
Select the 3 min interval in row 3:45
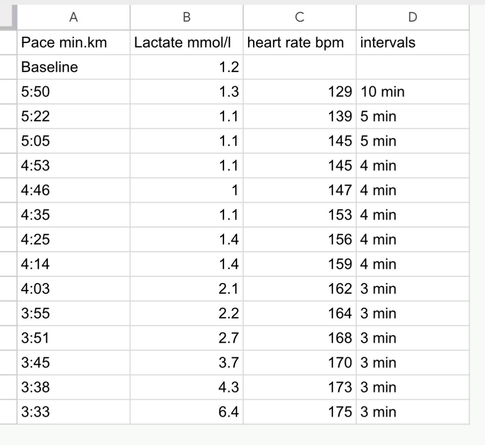[413, 363]
